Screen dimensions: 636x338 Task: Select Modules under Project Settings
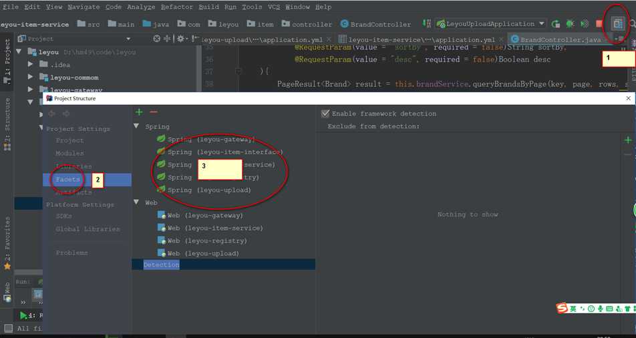tap(69, 154)
